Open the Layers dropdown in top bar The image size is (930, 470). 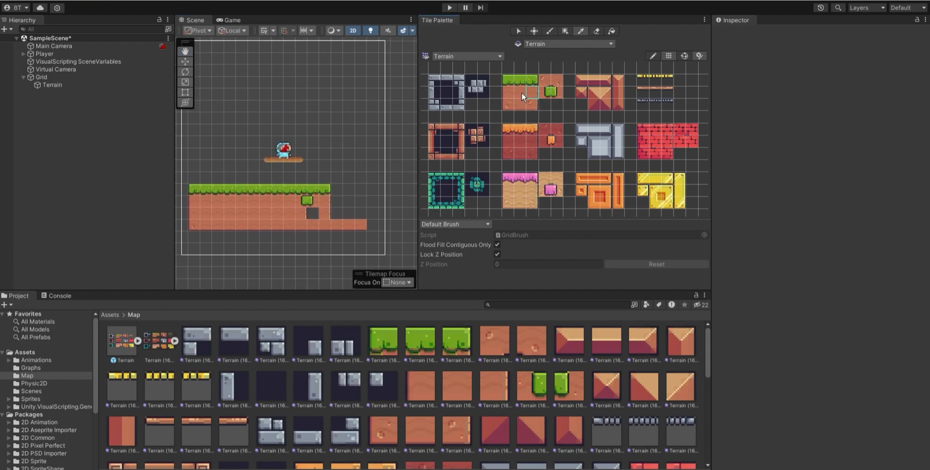867,8
